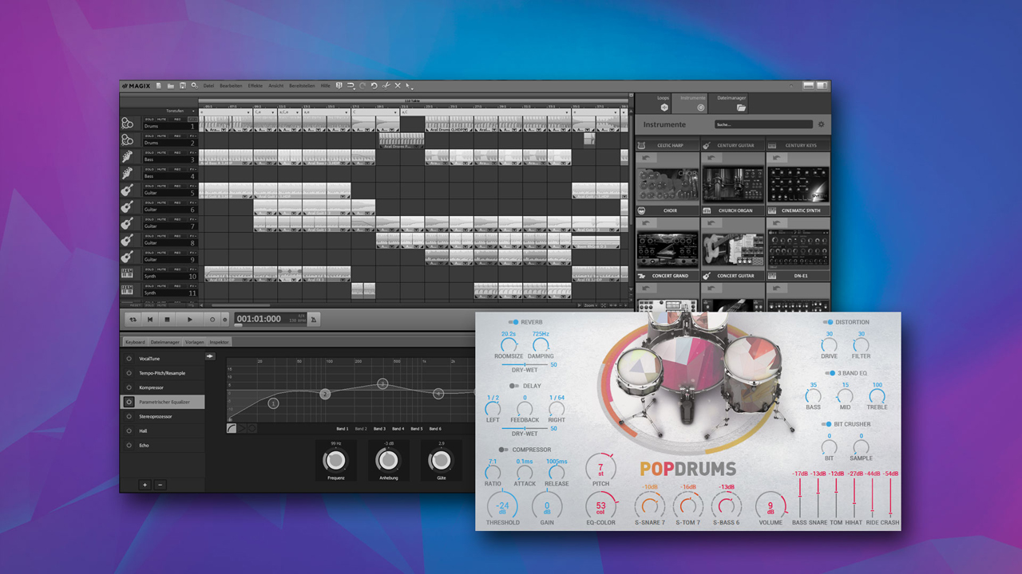Click the metronome icon in the transport bar
Image resolution: width=1022 pixels, height=574 pixels.
point(313,318)
